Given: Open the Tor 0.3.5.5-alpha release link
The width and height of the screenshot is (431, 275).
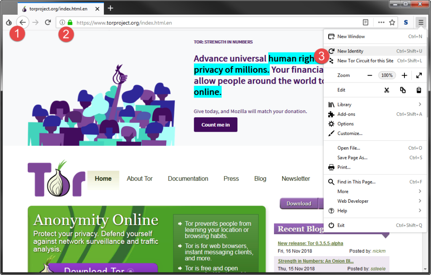Looking at the screenshot, I should [310, 243].
